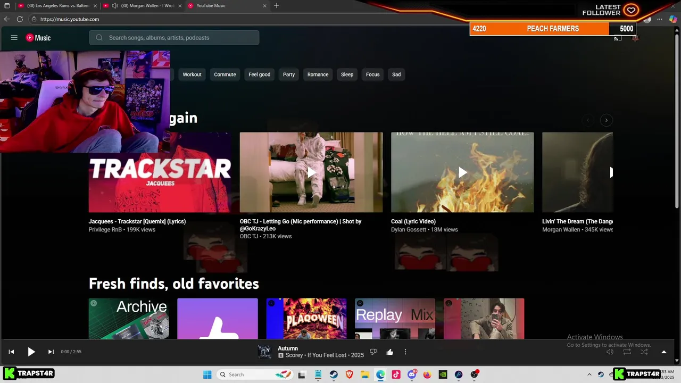This screenshot has height=383, width=681.
Task: Show hidden system tray icons
Action: [589, 374]
